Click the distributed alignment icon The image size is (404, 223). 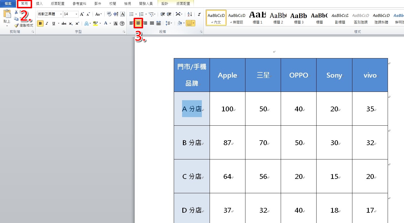(158, 23)
